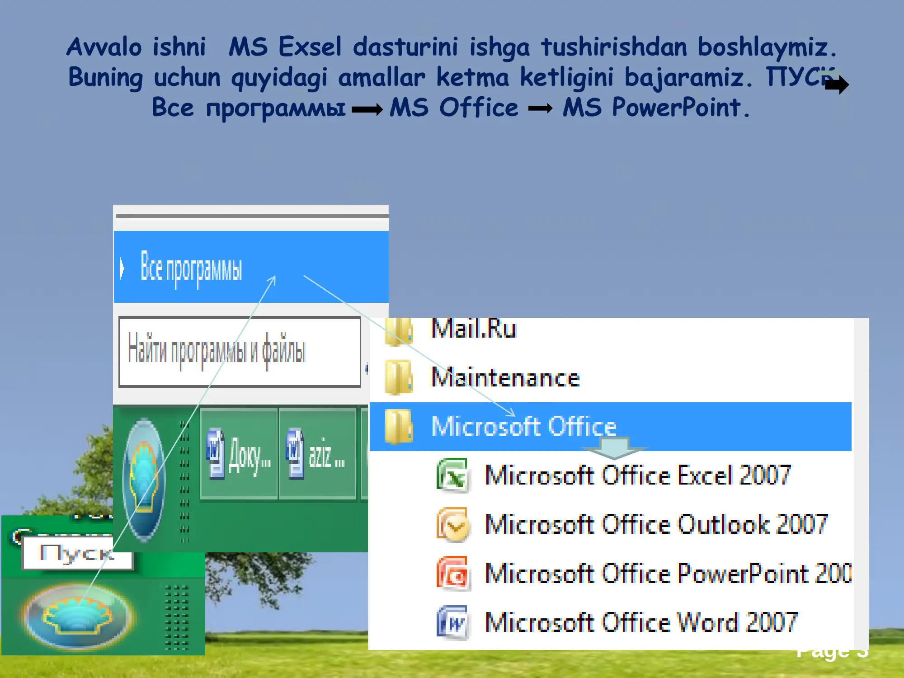Select Microsoft Office Excel 2007 entry
This screenshot has height=678, width=904.
[x=638, y=476]
